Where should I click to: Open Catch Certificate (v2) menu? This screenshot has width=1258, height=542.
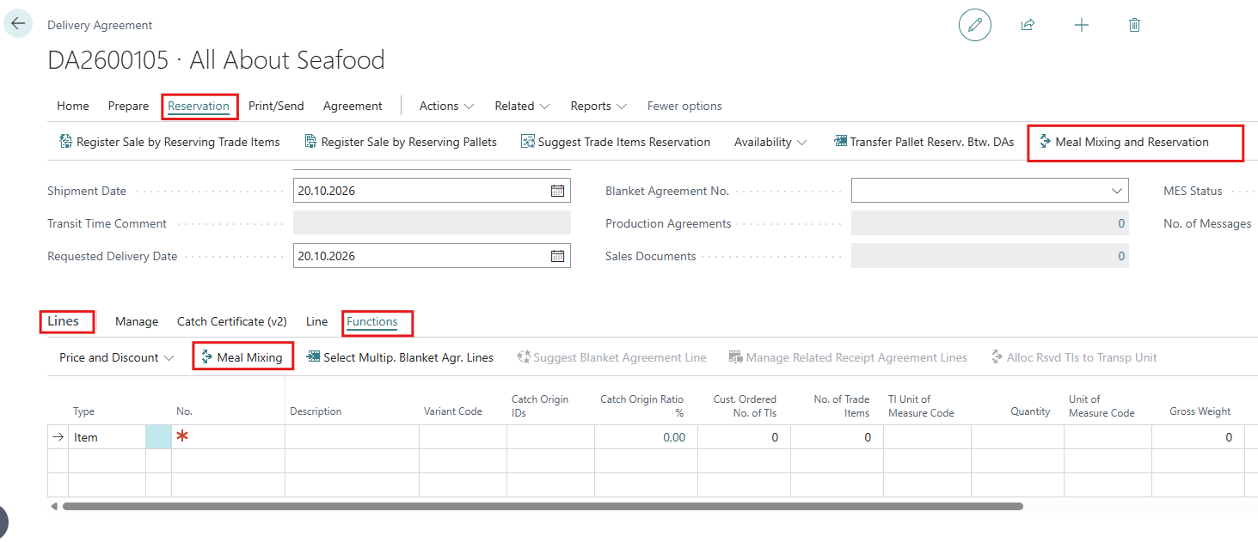coord(232,321)
